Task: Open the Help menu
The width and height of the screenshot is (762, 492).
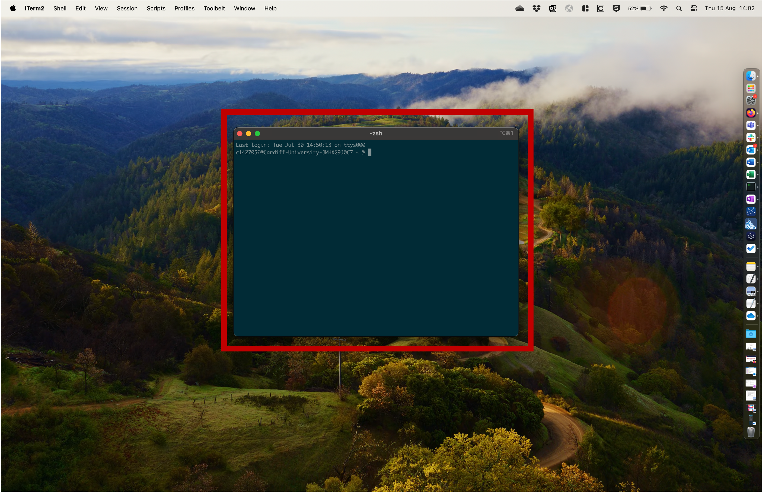Action: [x=270, y=9]
